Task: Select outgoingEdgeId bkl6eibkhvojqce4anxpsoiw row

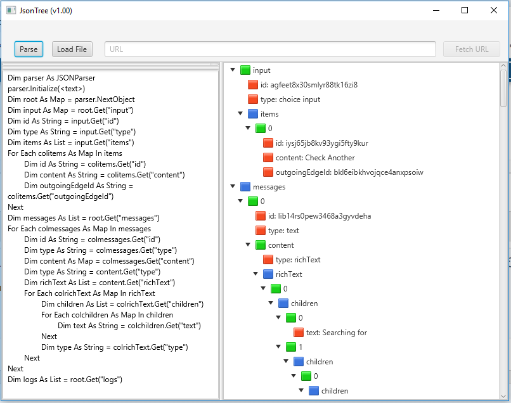Action: point(362,172)
